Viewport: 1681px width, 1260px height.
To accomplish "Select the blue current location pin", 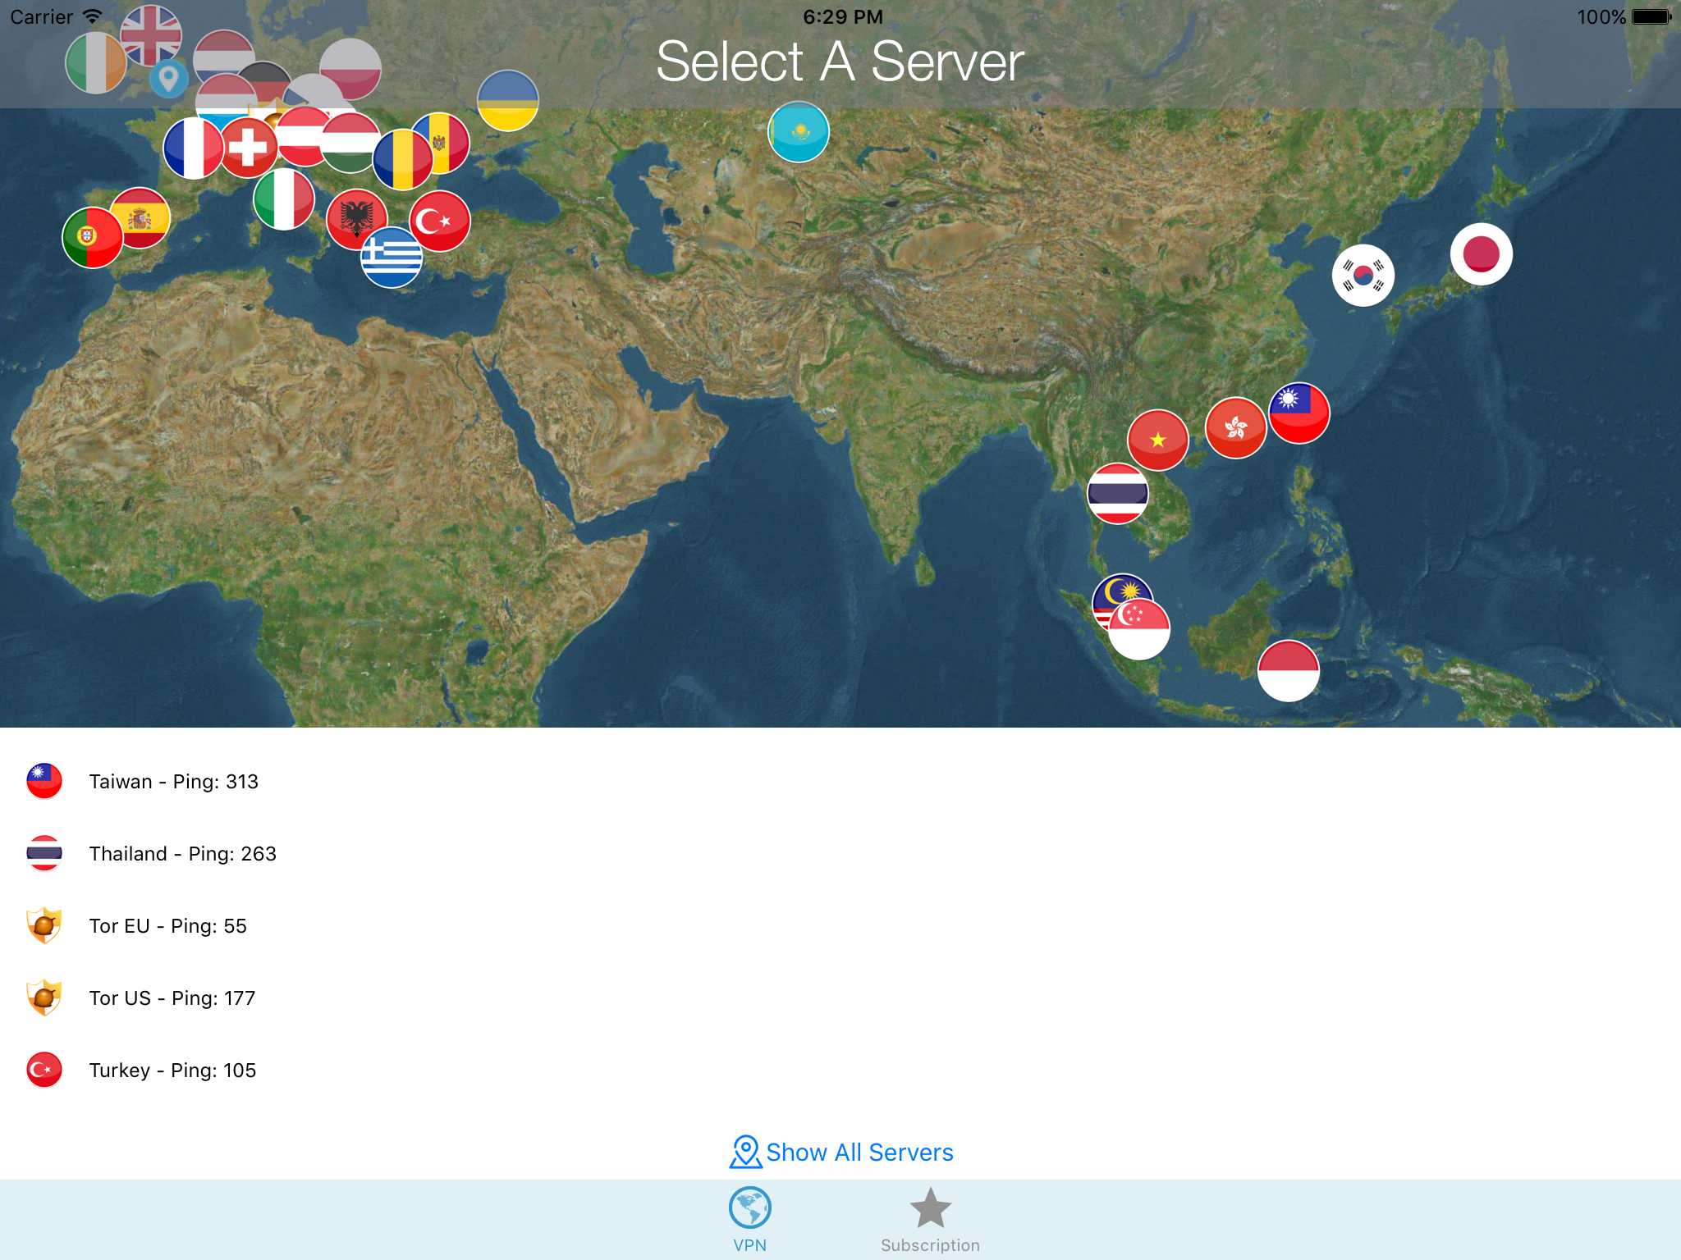I will 168,79.
